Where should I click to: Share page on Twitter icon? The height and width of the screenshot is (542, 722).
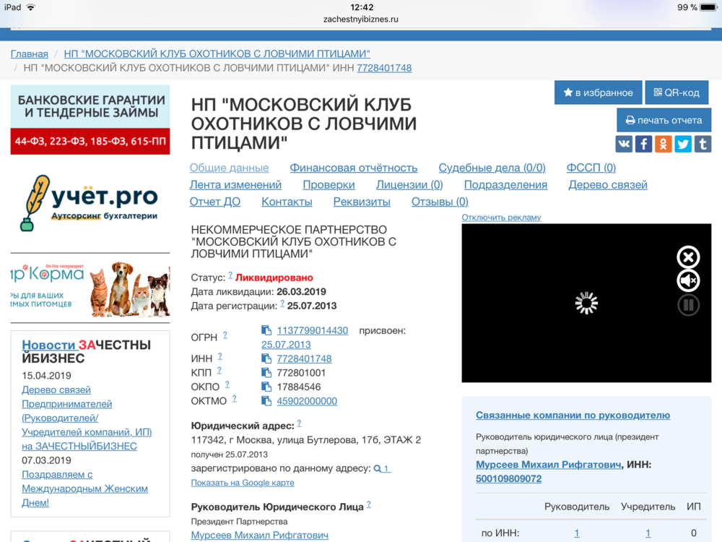(x=682, y=144)
